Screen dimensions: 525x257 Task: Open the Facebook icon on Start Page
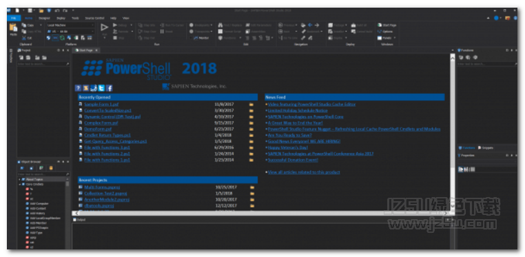tap(109, 88)
